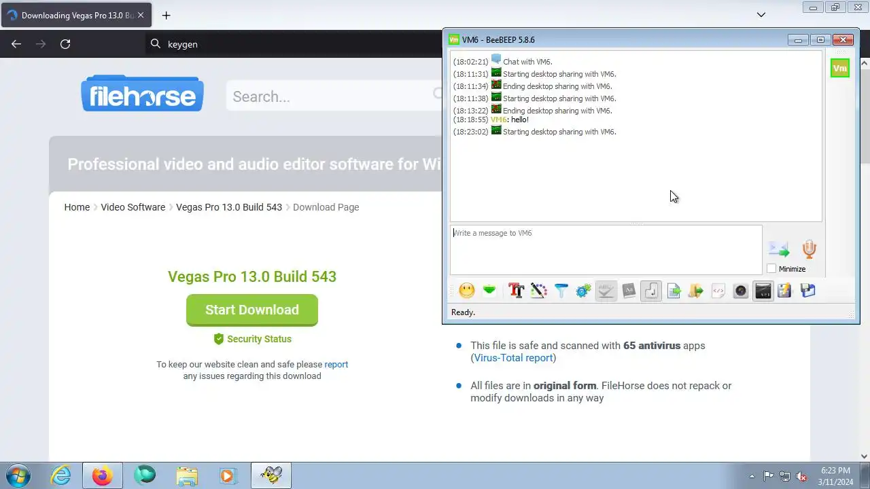
Task: Show hidden tray icons arrow
Action: click(x=752, y=476)
